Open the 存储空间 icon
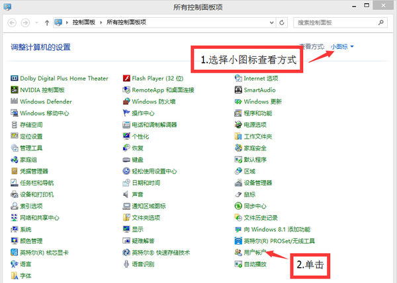397x283 pixels. (x=14, y=125)
